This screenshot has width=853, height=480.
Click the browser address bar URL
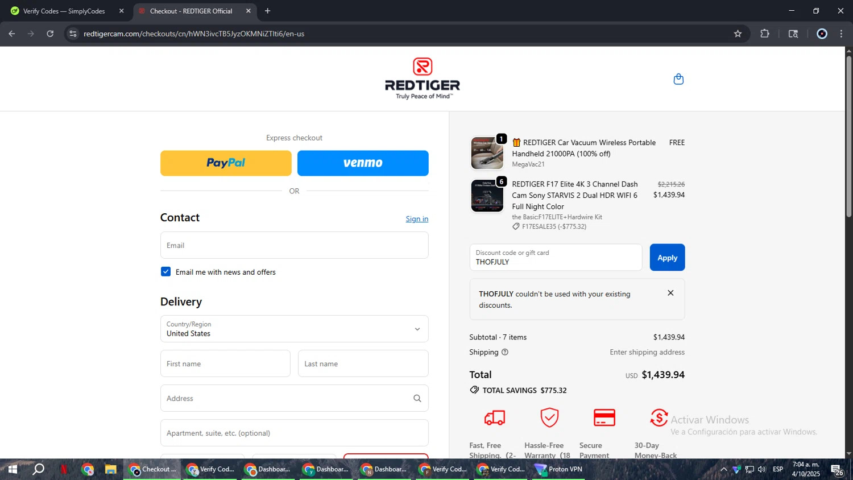coord(194,34)
